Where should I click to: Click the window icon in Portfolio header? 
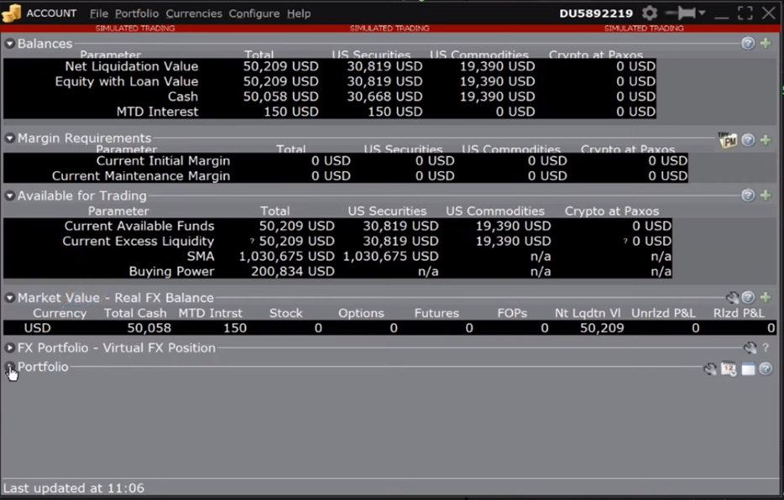pyautogui.click(x=748, y=369)
